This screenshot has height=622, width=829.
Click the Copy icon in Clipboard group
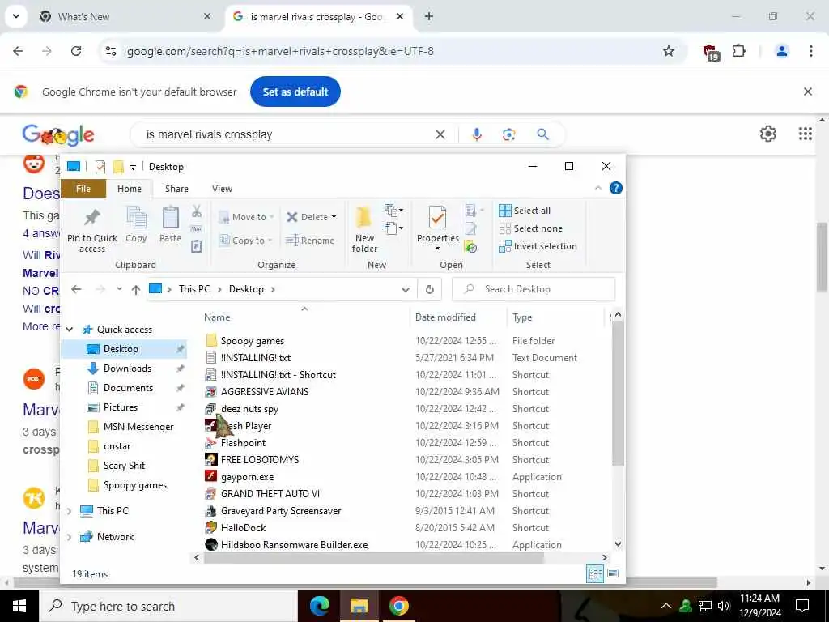point(136,217)
